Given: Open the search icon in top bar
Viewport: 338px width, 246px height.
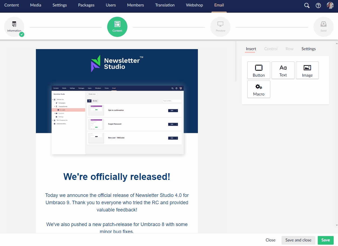Looking at the screenshot, I should pos(307,5).
